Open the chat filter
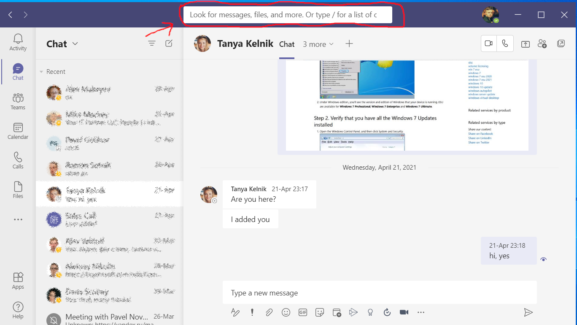 (151, 43)
